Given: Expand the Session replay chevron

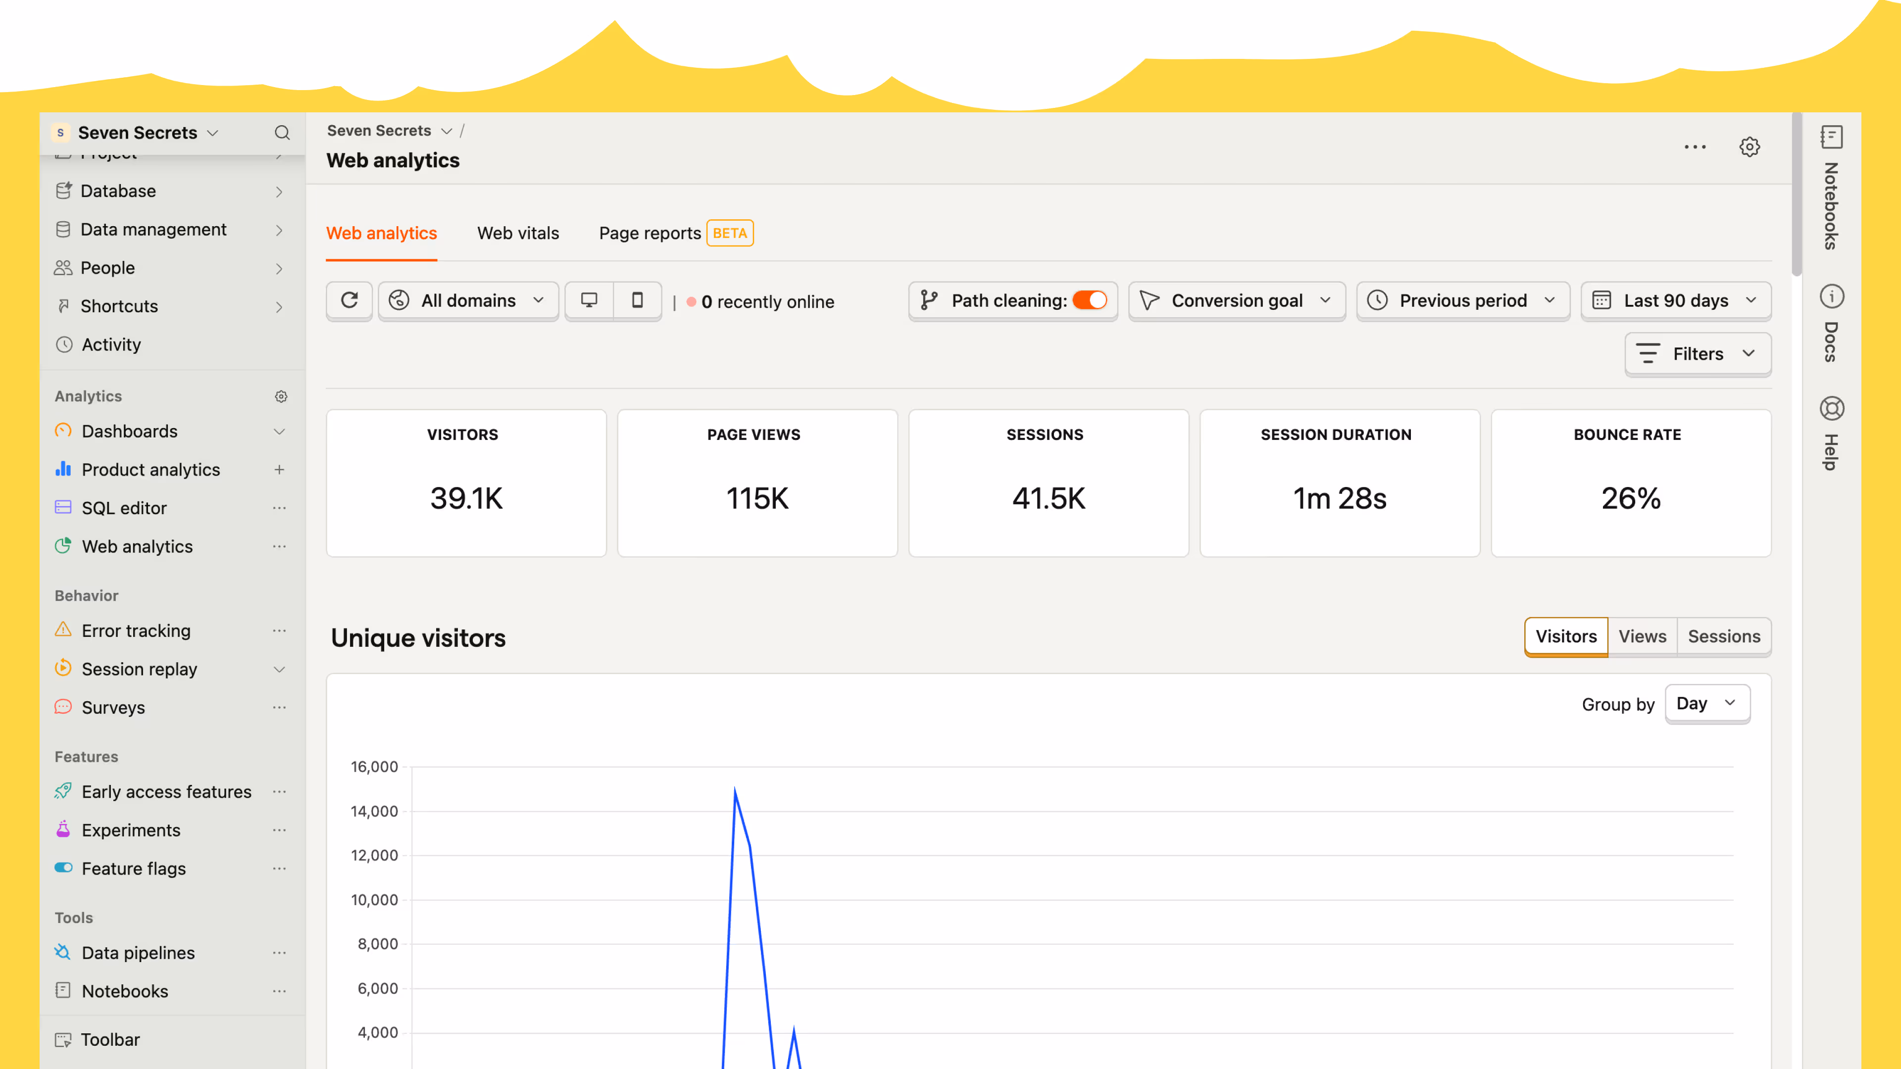Looking at the screenshot, I should (279, 669).
